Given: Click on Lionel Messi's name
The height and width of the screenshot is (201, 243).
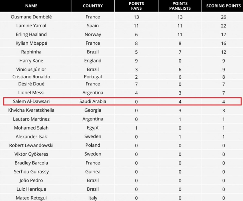Looking at the screenshot, I should tap(31, 93).
